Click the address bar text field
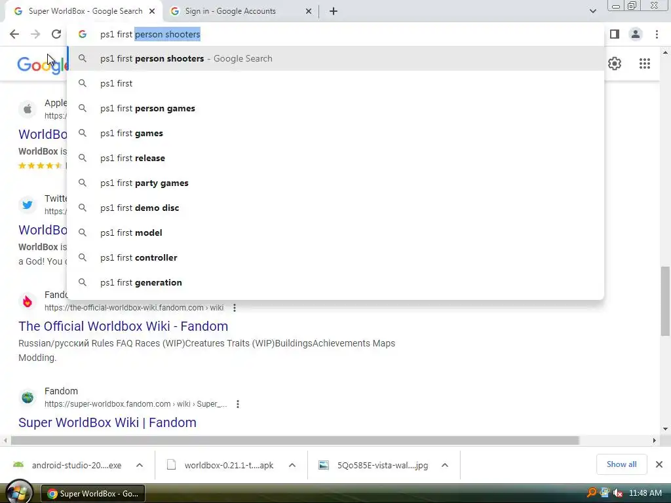 [x=342, y=34]
